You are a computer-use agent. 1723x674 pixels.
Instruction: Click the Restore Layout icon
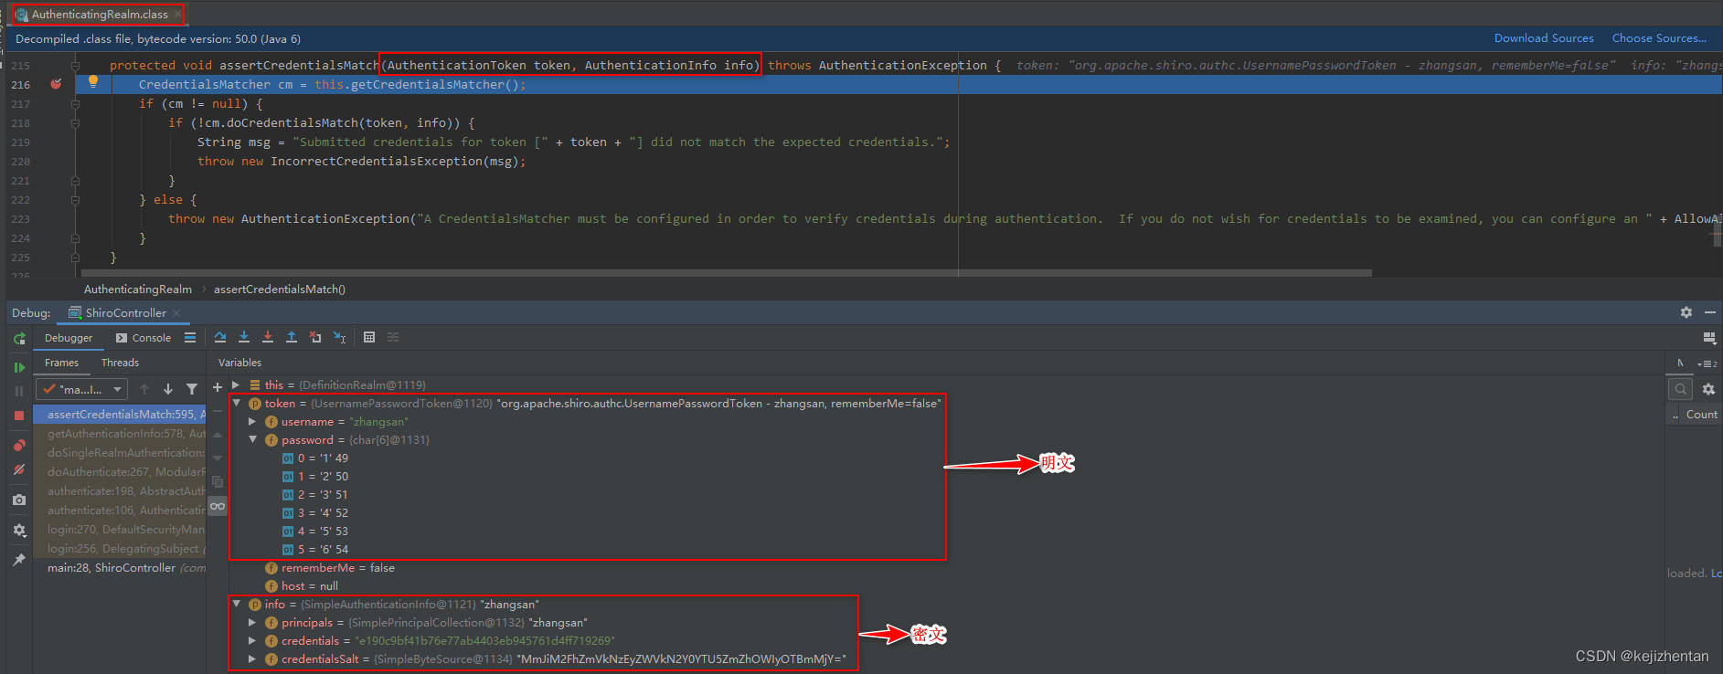tap(1709, 338)
